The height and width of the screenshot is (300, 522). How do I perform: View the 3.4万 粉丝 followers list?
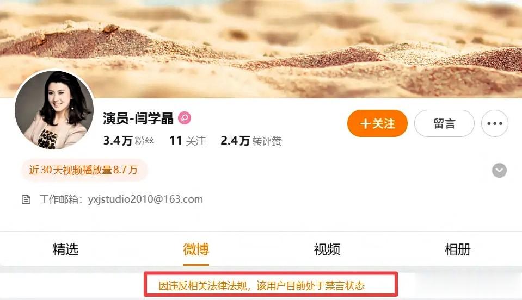coord(128,141)
